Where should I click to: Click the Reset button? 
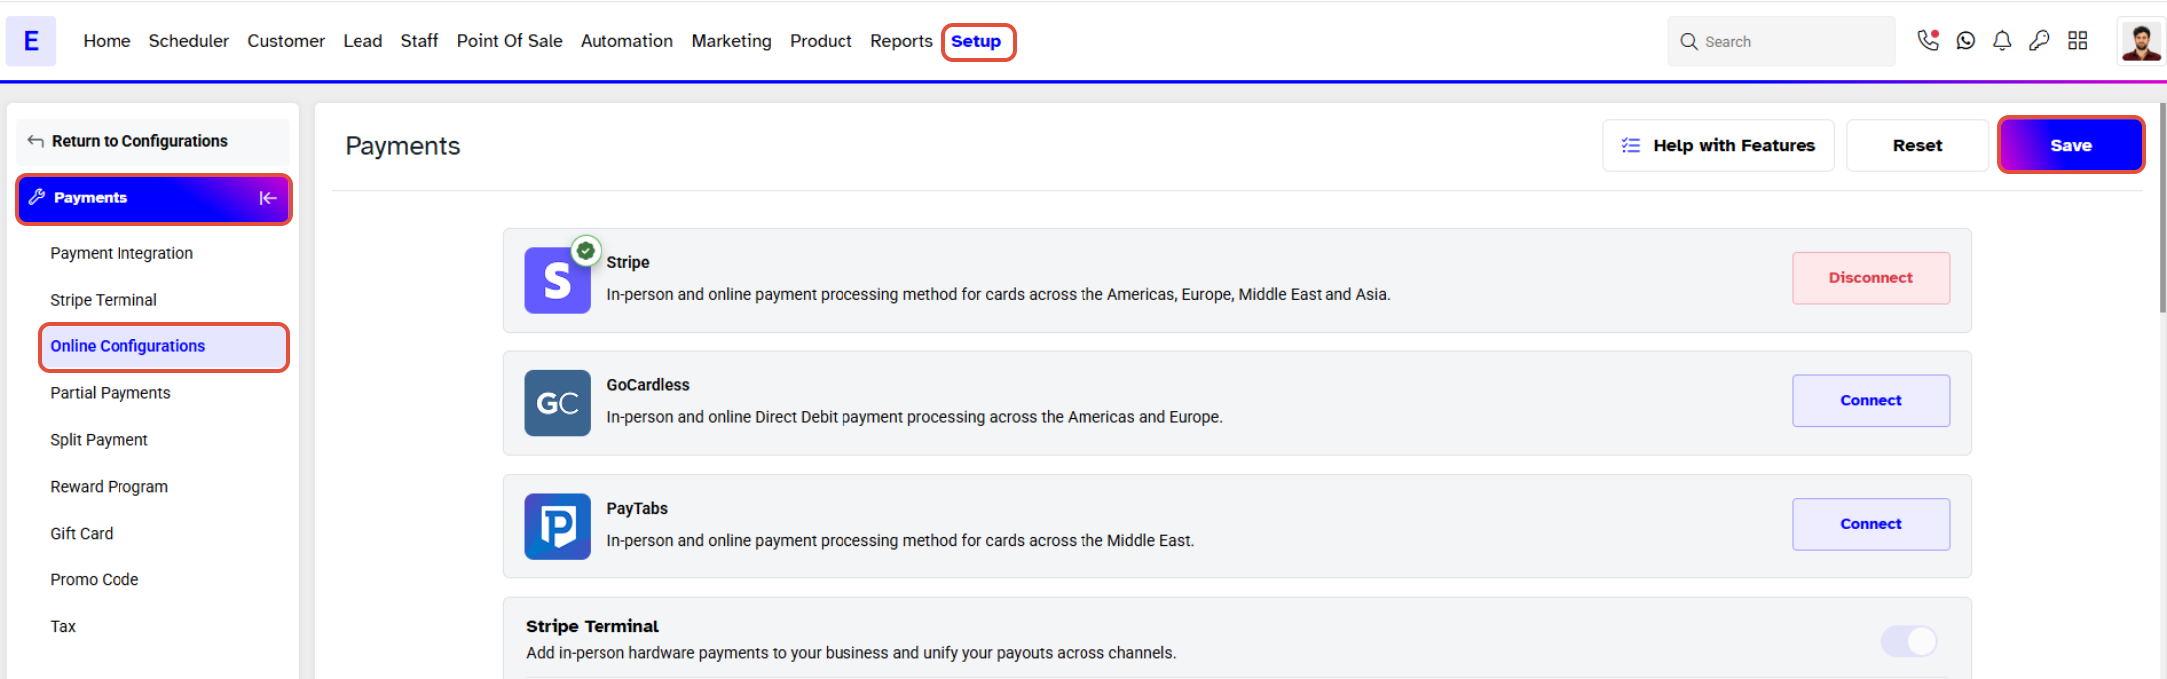tap(1917, 146)
